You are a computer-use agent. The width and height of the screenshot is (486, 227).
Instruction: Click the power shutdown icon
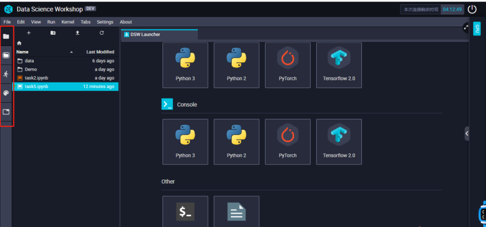[472, 9]
